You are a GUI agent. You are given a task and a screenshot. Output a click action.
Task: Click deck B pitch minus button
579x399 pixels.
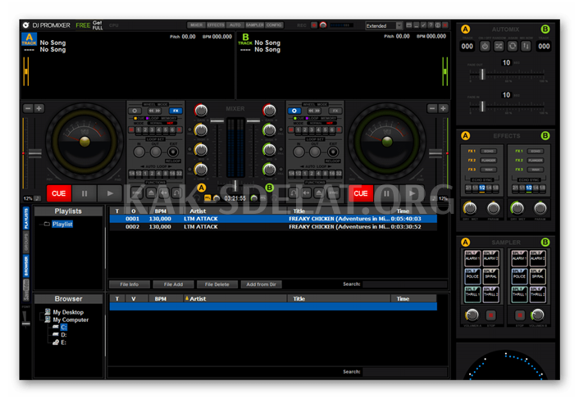(x=432, y=108)
